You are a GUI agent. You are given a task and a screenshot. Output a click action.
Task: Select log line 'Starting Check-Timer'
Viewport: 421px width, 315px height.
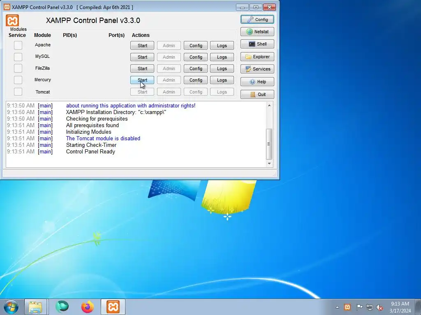point(91,145)
